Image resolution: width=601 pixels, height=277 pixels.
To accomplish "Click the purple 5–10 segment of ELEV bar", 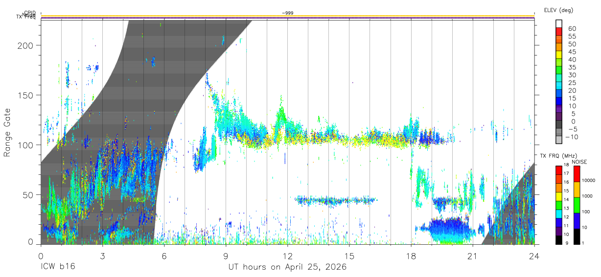I will 559,110.
